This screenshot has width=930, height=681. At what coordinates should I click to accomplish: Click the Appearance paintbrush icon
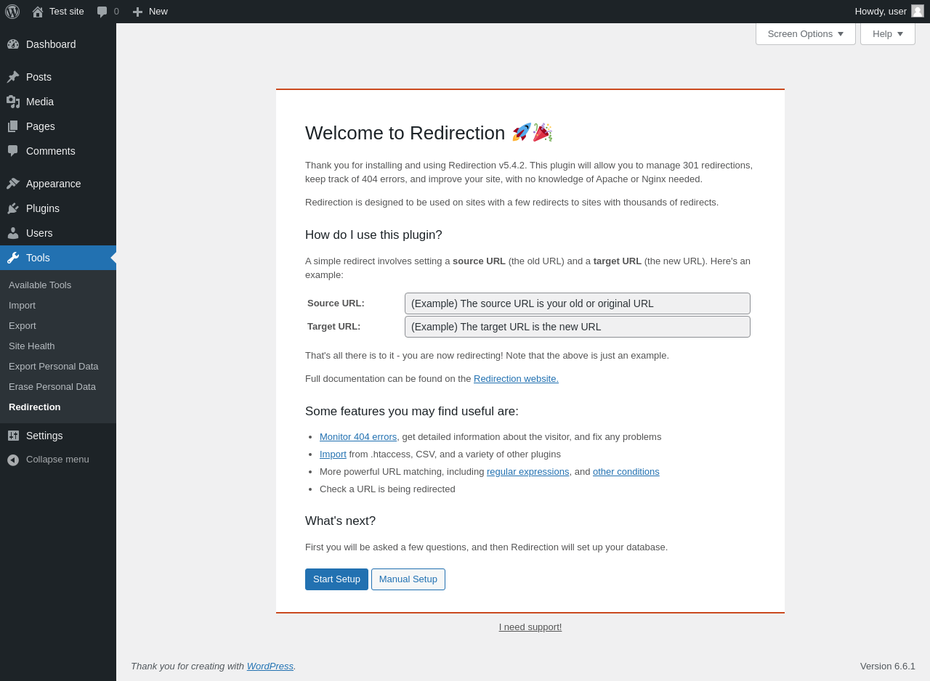coord(13,184)
